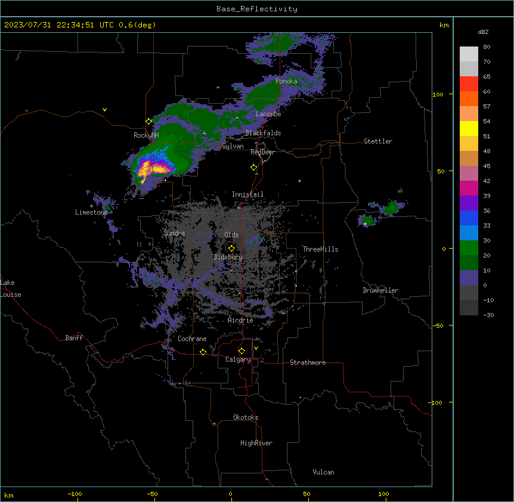Click the -100 tick label on the bottom axis
Screen dimensions: 514x502
[x=75, y=494]
